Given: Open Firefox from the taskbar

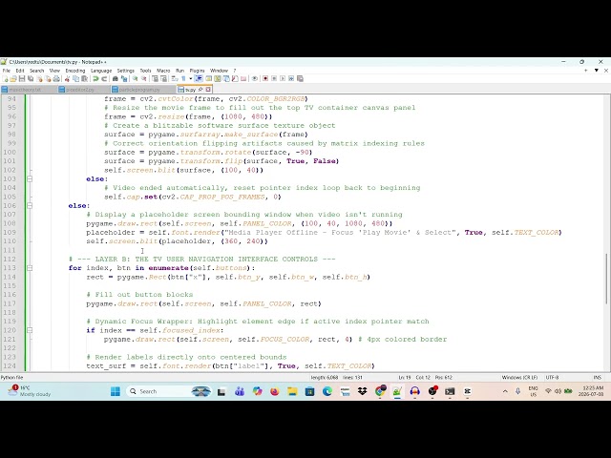Looking at the screenshot, I should click(275, 391).
